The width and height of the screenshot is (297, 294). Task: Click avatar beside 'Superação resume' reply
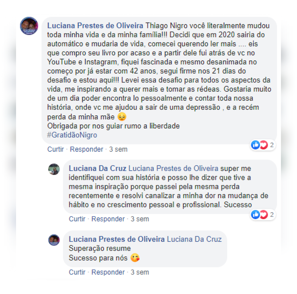click(54, 240)
